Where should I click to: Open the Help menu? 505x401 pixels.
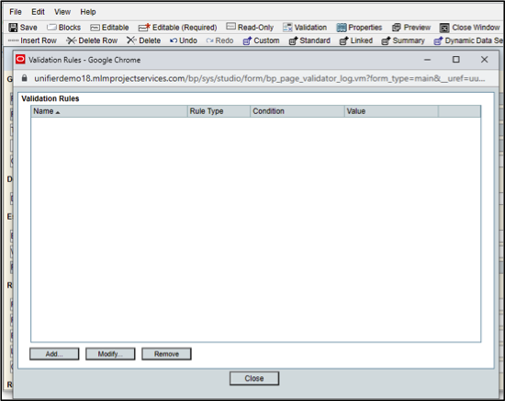88,12
